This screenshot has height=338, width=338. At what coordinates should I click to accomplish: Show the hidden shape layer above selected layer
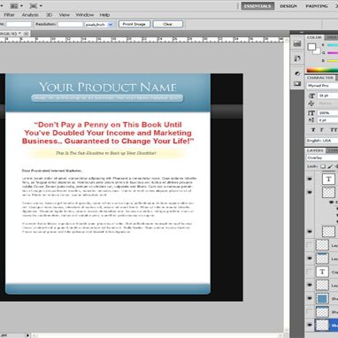310,311
